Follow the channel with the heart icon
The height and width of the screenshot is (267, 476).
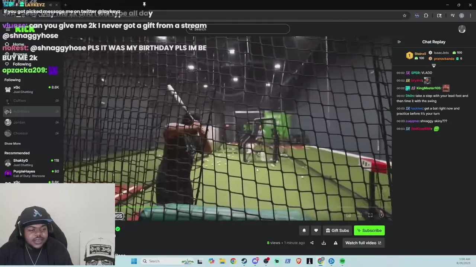pos(316,231)
